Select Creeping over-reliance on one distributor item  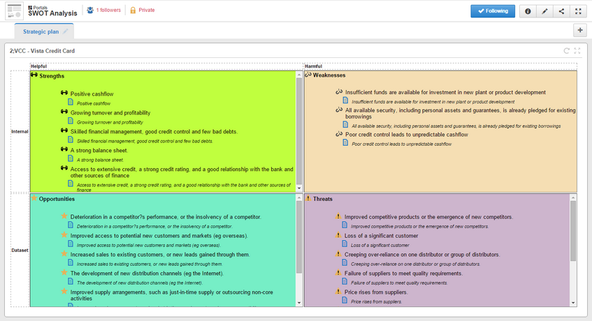422,255
